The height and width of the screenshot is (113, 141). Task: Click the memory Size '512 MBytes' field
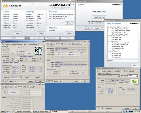click(x=13, y=93)
